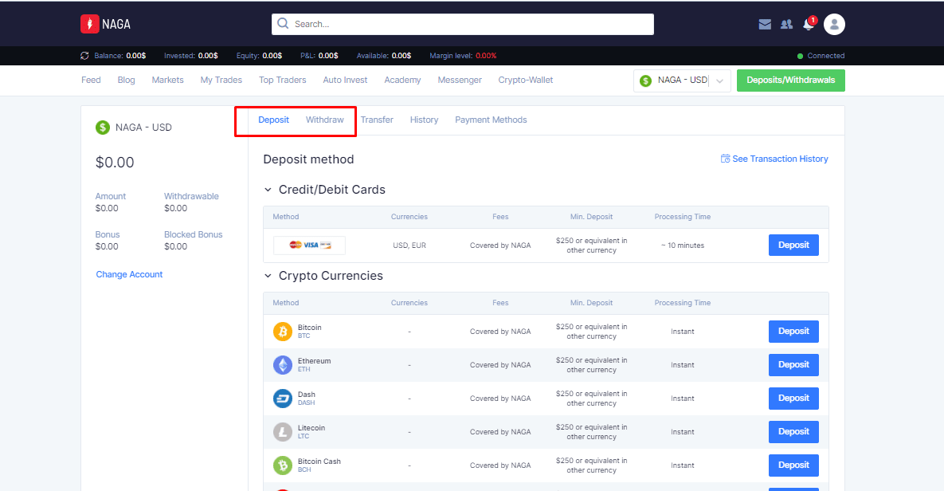Go to Feed in navigation

(91, 81)
